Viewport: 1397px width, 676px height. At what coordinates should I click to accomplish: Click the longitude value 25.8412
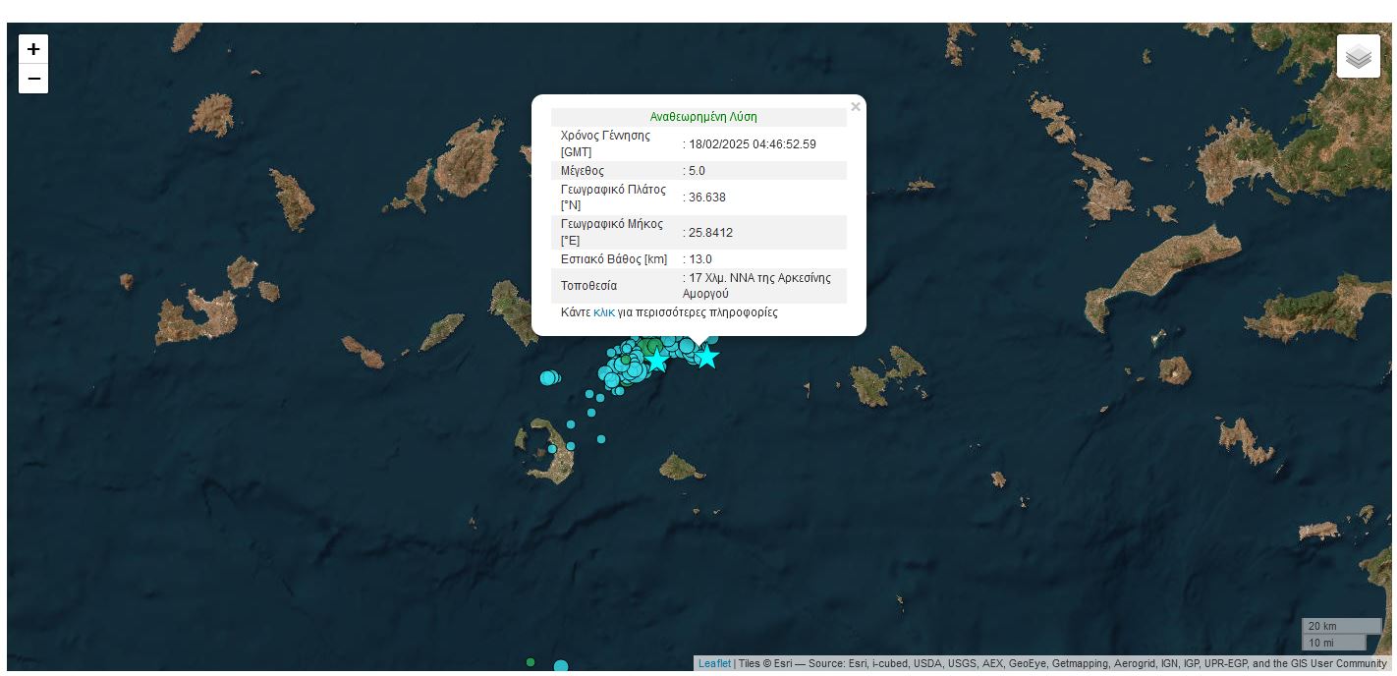710,233
